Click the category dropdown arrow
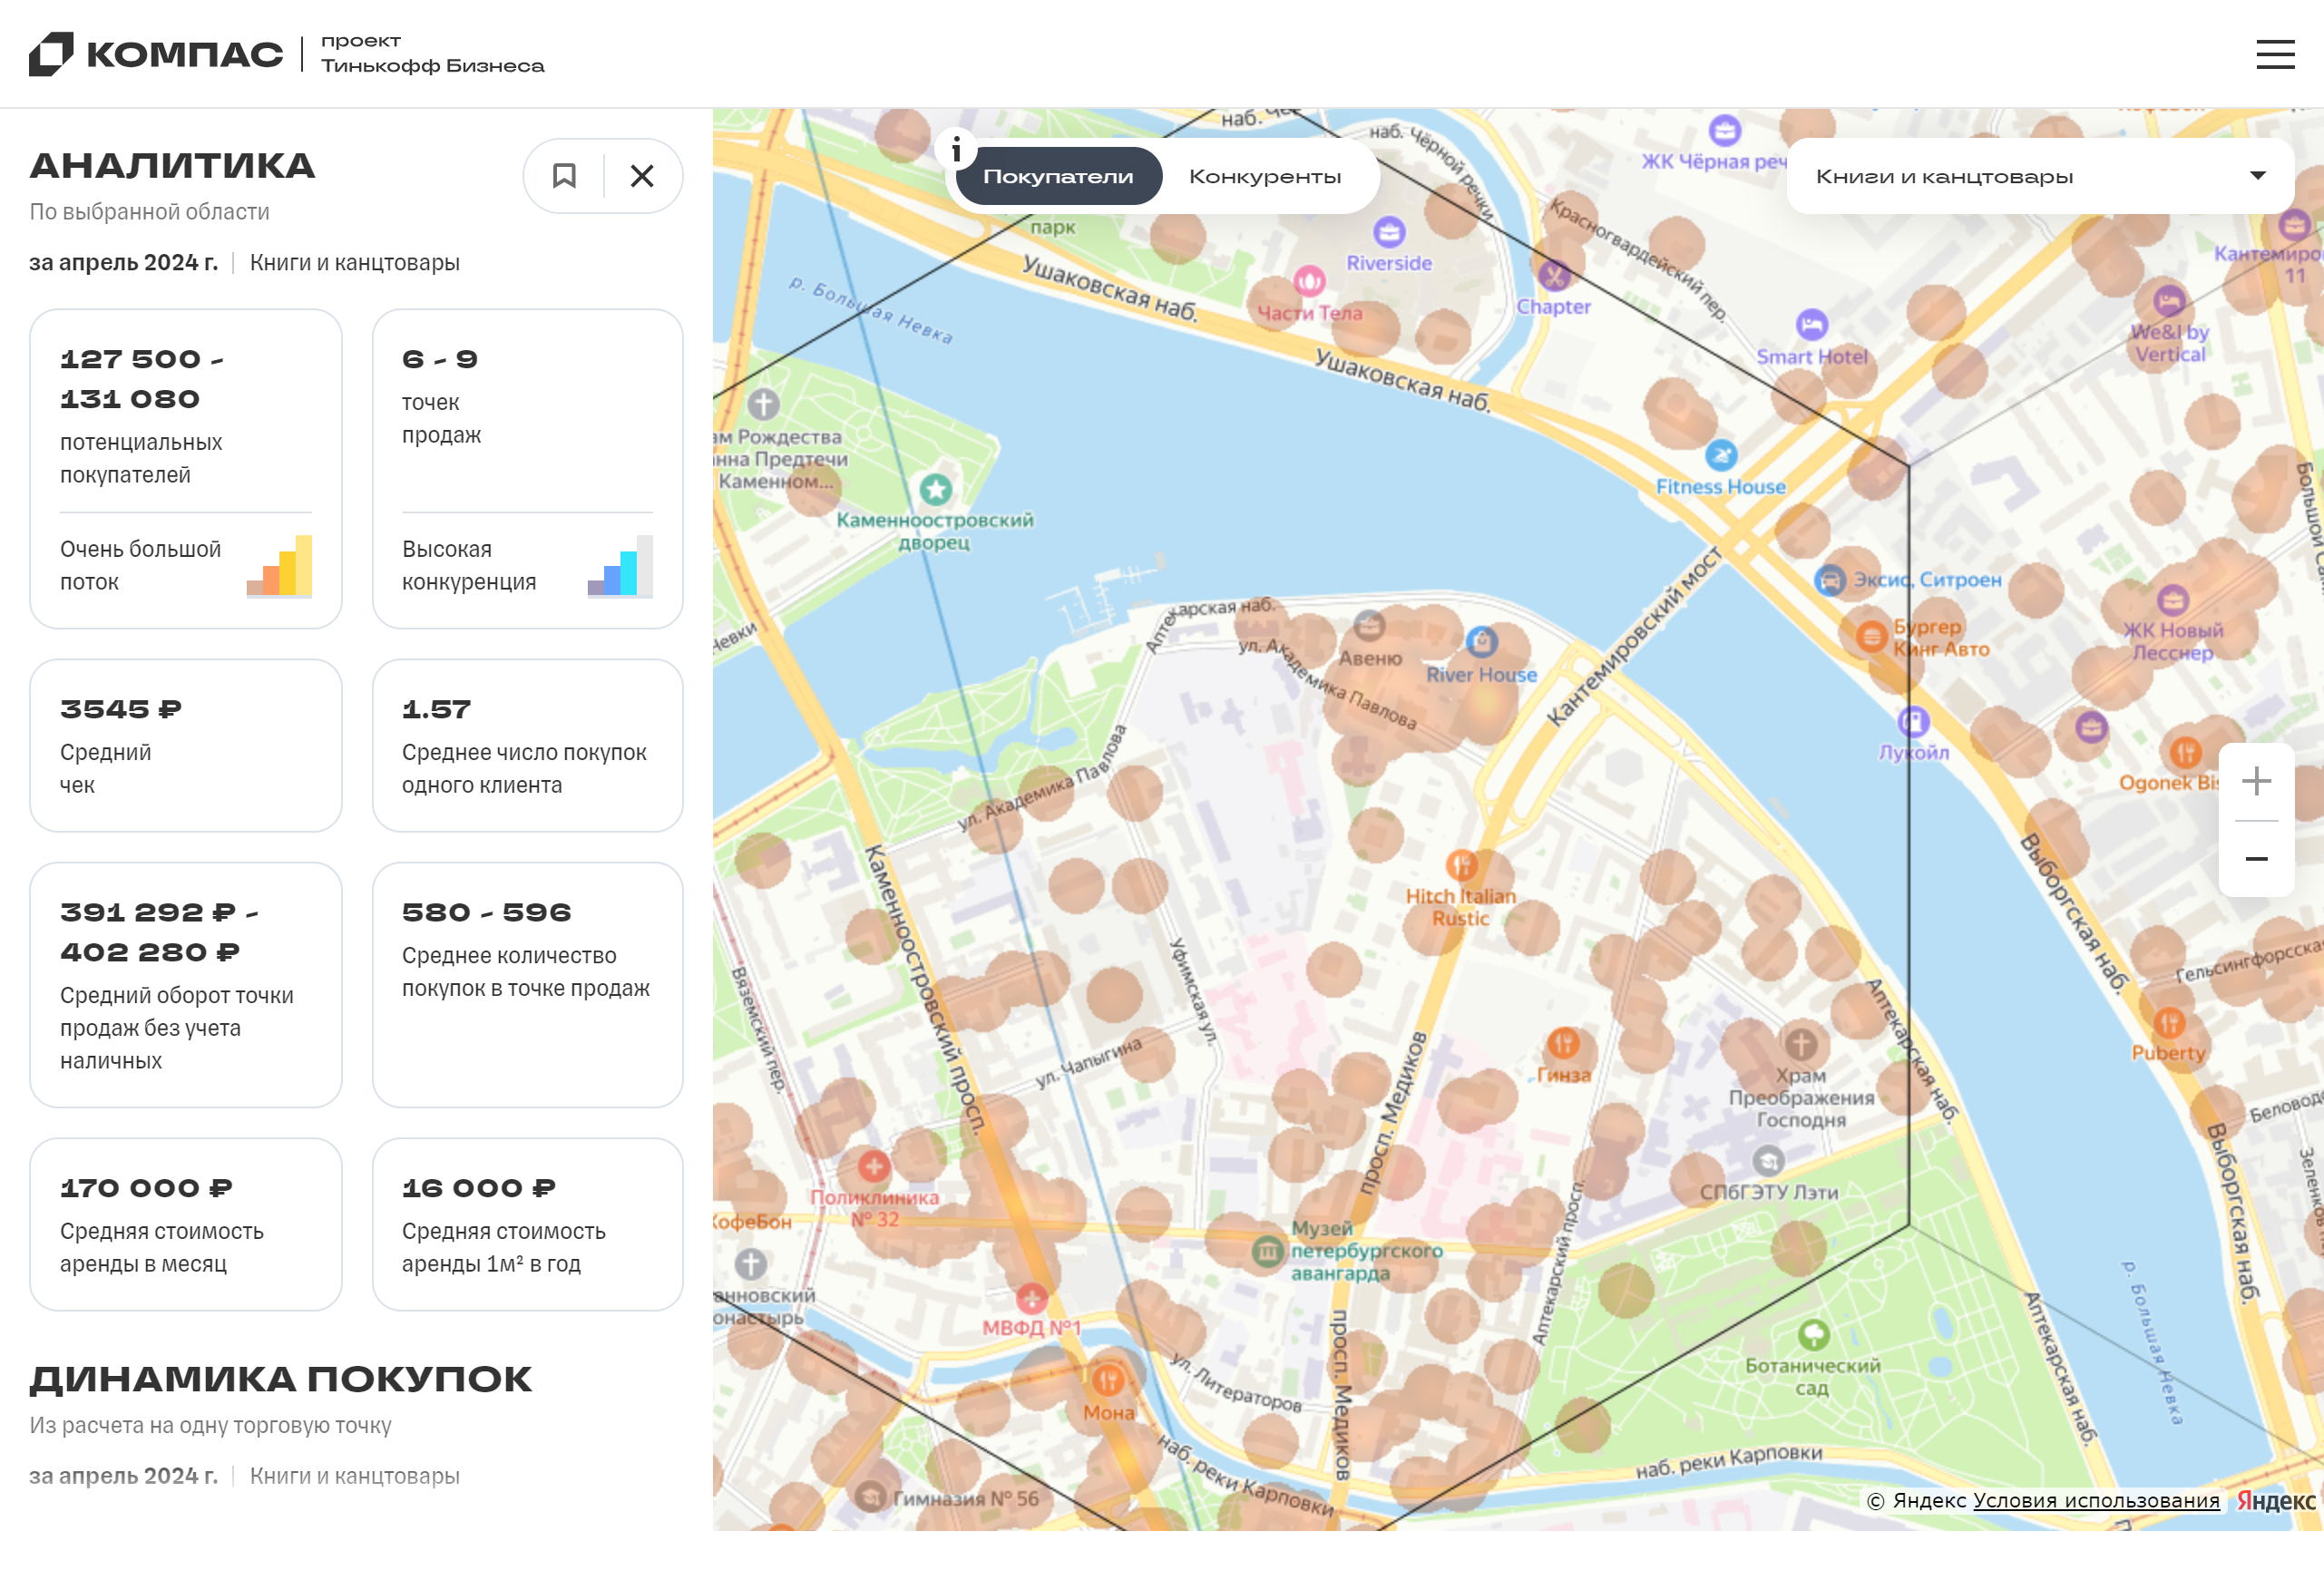Image resolution: width=2324 pixels, height=1580 pixels. point(2257,176)
